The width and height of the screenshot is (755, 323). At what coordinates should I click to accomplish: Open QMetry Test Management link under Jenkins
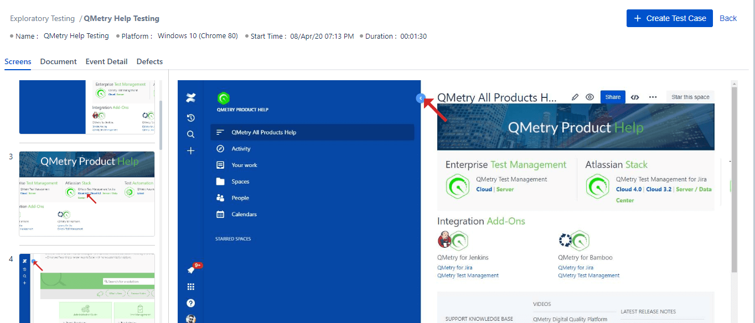coord(468,275)
